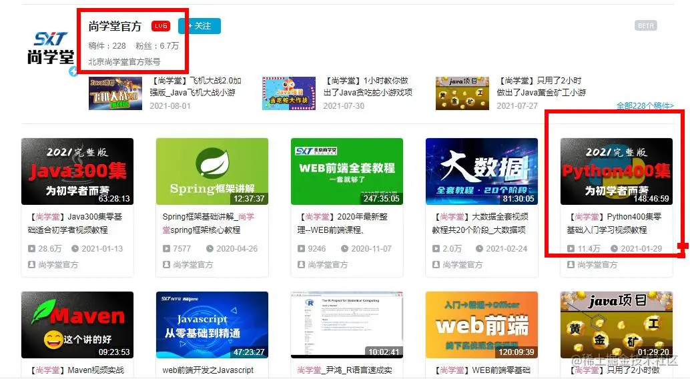Click the 148:46:59 duration label

click(651, 199)
